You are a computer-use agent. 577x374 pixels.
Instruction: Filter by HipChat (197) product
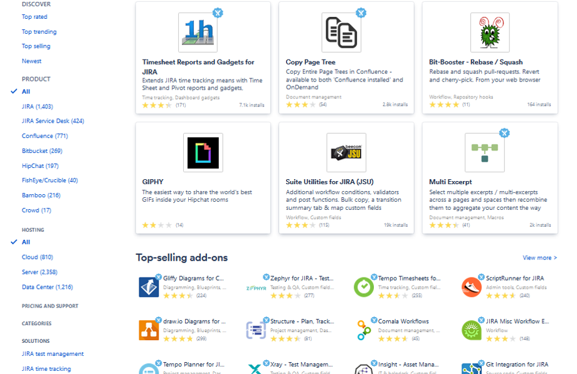coord(40,166)
